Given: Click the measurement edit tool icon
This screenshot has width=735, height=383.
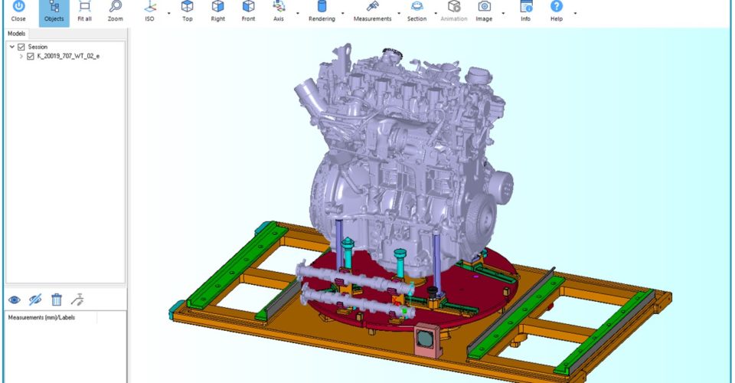Looking at the screenshot, I should point(77,300).
